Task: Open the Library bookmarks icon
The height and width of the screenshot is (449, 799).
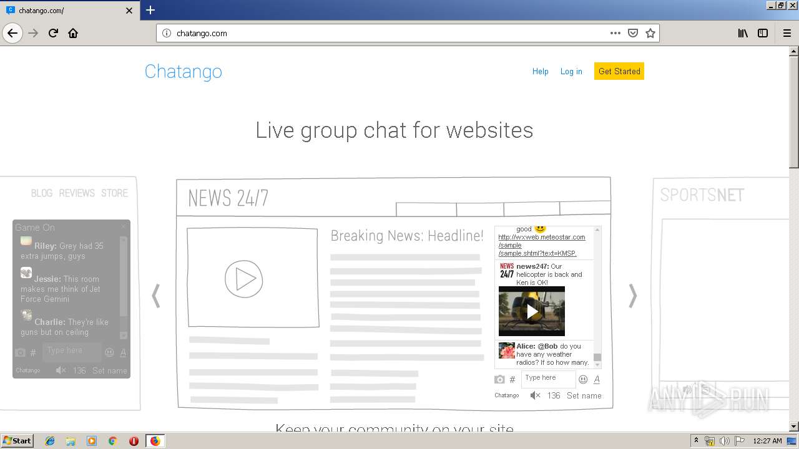Action: pos(743,33)
